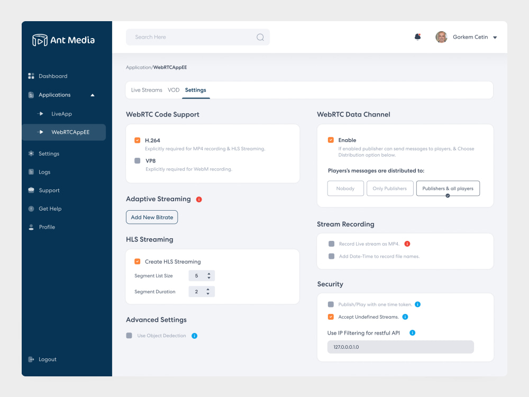Select the Settings tab
Image resolution: width=529 pixels, height=397 pixels.
pos(195,90)
